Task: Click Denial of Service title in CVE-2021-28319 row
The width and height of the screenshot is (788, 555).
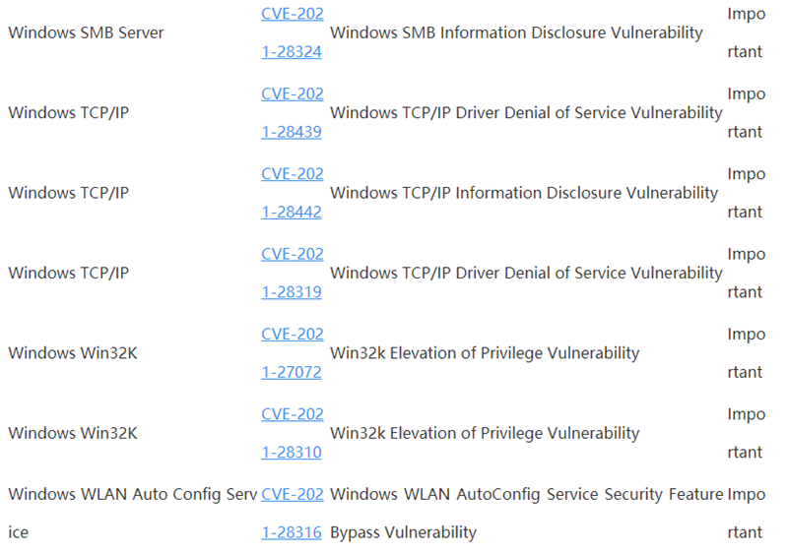Action: pos(526,273)
